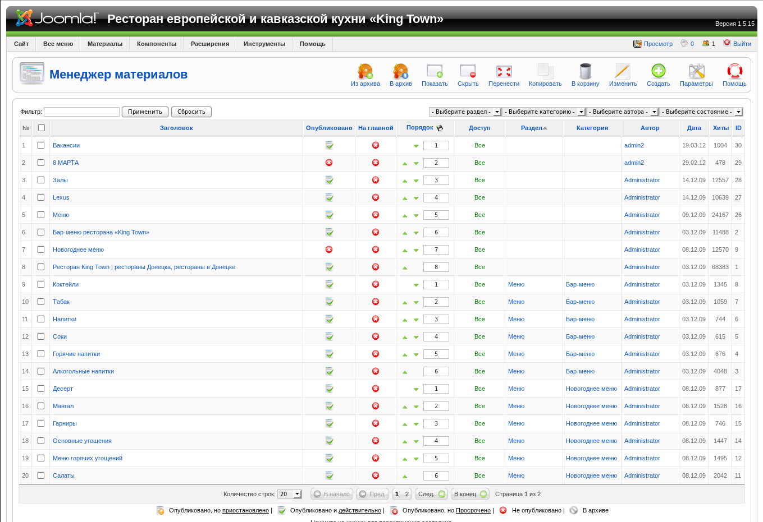Open the 'Выберите раздел' section dropdown
The width and height of the screenshot is (763, 522).
(465, 112)
